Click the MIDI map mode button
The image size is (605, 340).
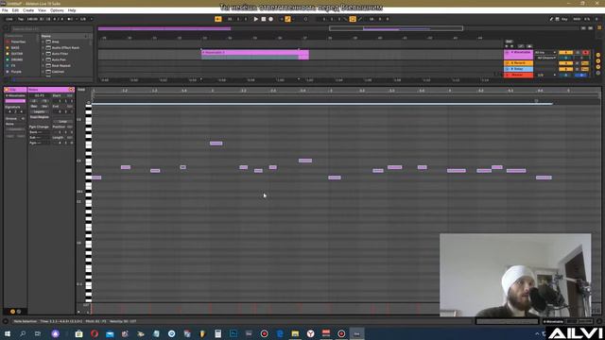(577, 19)
